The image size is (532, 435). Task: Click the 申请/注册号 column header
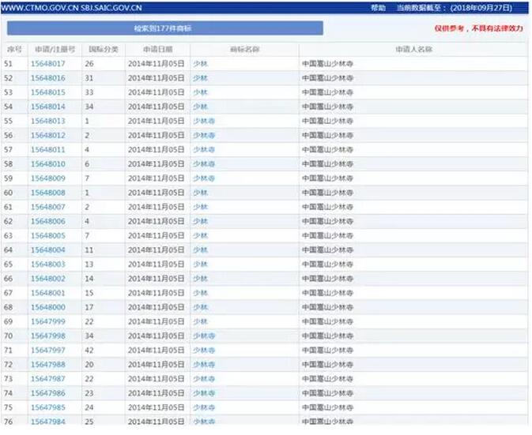pyautogui.click(x=55, y=50)
